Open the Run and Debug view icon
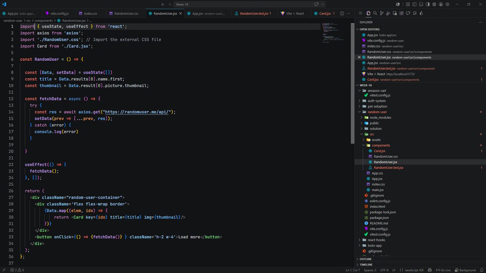 388,13
